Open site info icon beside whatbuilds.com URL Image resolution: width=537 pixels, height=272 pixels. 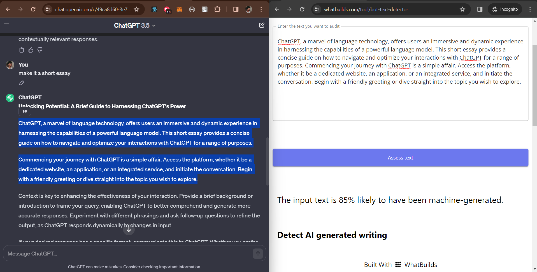pos(317,9)
